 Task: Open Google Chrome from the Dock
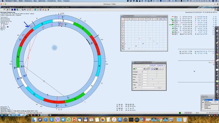160,120
